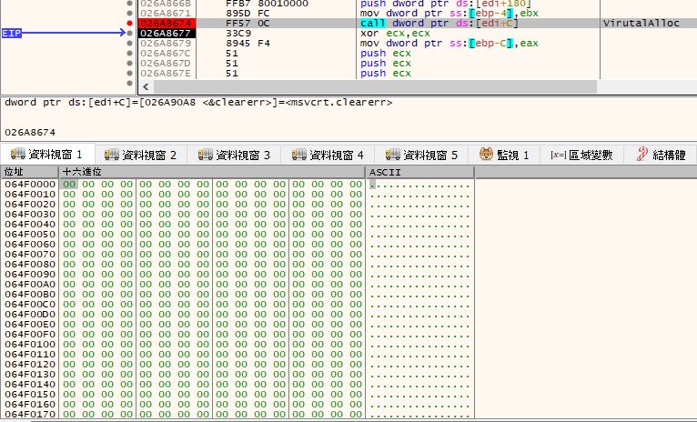This screenshot has height=422, width=697.
Task: Select the mov dword ptr ss:[ebp-4],ebx instruction
Action: pyautogui.click(x=449, y=14)
